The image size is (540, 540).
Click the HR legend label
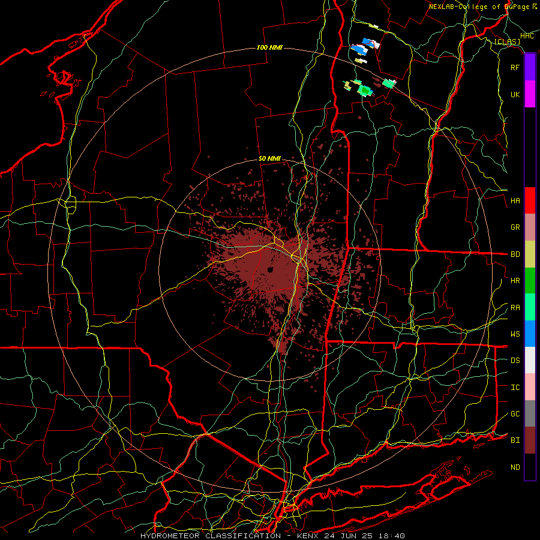coord(515,281)
